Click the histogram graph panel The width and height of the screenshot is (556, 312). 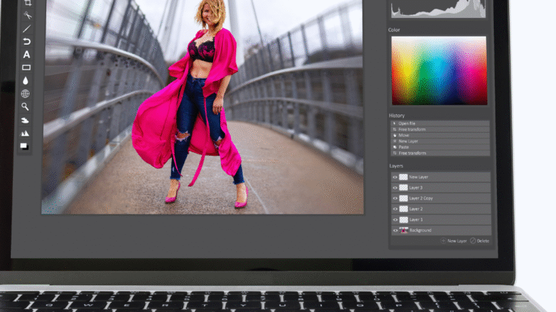click(x=438, y=9)
